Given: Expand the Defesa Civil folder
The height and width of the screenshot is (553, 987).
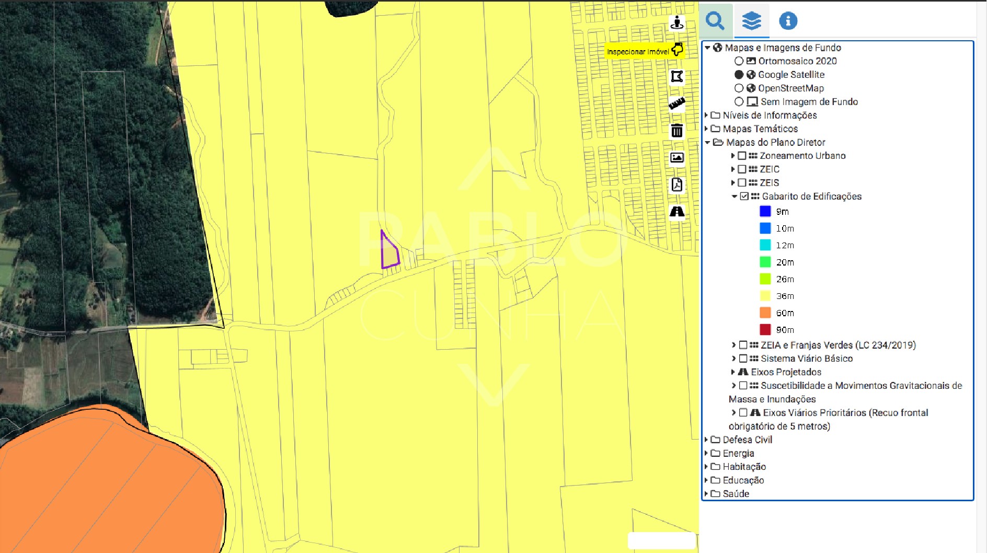Looking at the screenshot, I should pos(706,440).
